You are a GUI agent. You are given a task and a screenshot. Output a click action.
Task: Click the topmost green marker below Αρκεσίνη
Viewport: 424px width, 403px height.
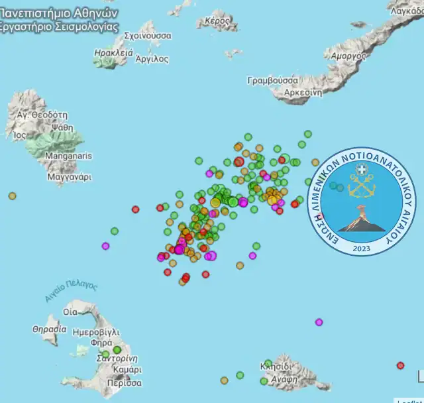[x=307, y=134]
